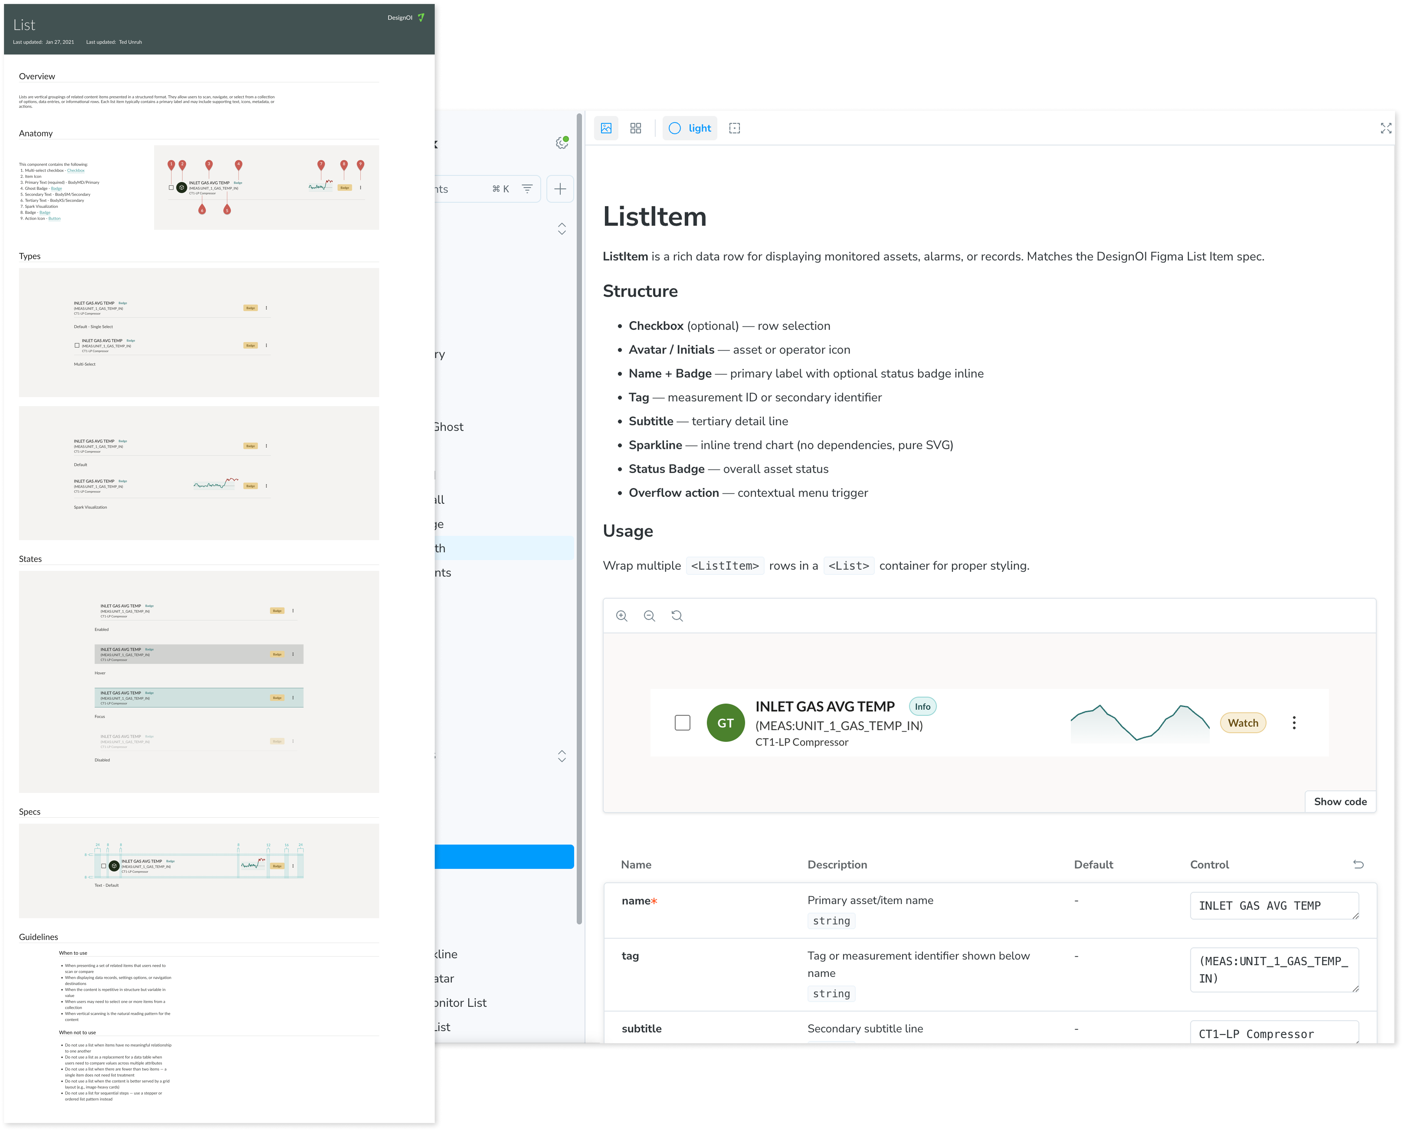The height and width of the screenshot is (1131, 1403).
Task: Open the sidebar filter icon
Action: [527, 189]
